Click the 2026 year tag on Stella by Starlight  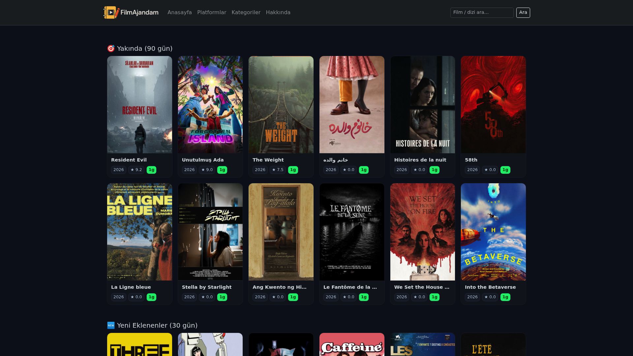point(189,297)
